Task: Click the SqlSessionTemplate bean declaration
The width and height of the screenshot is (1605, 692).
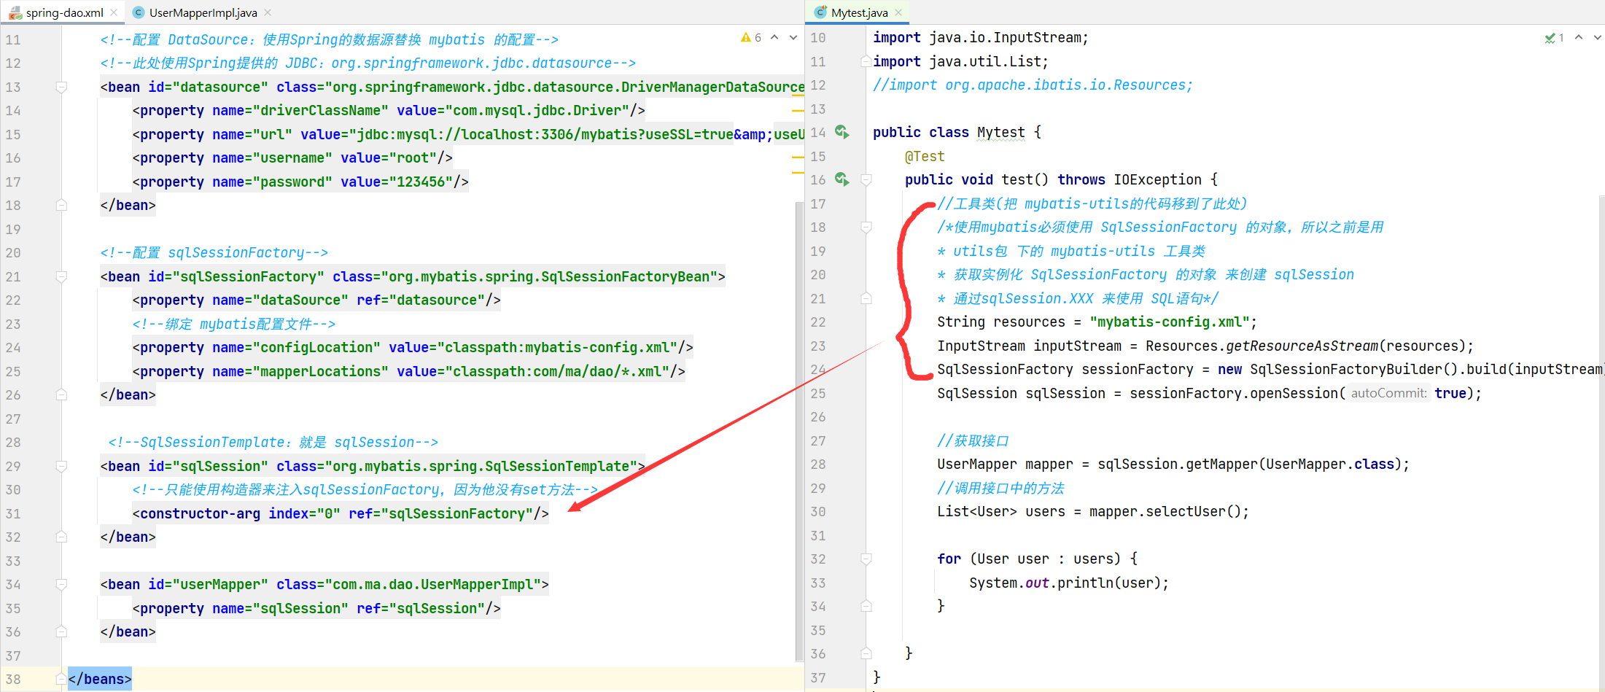Action: point(373,467)
